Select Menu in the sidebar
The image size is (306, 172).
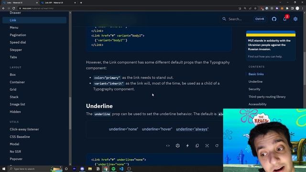[x=14, y=28]
